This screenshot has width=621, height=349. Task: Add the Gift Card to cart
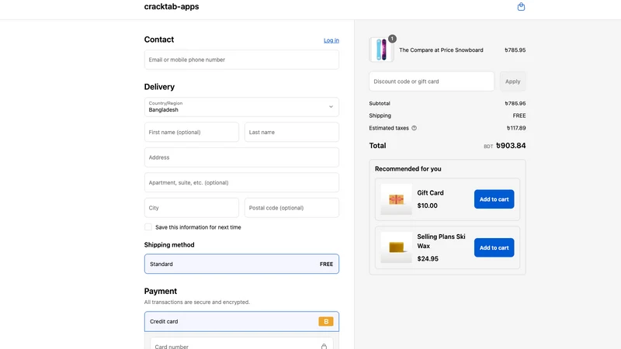coord(494,199)
